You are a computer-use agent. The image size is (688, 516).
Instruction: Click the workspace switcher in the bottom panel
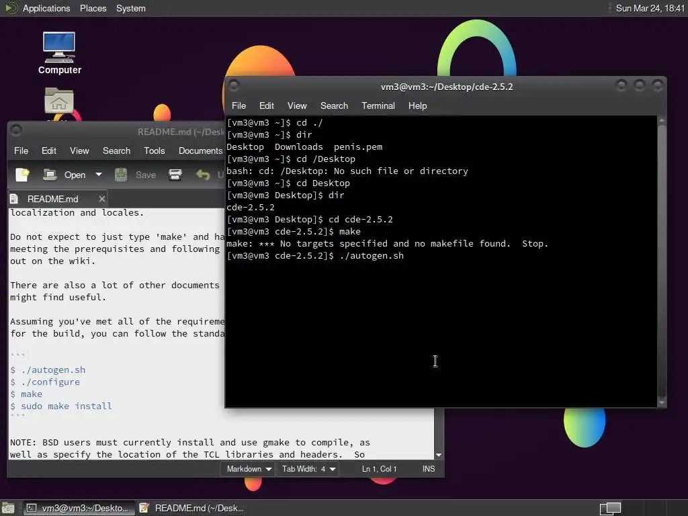coord(610,509)
